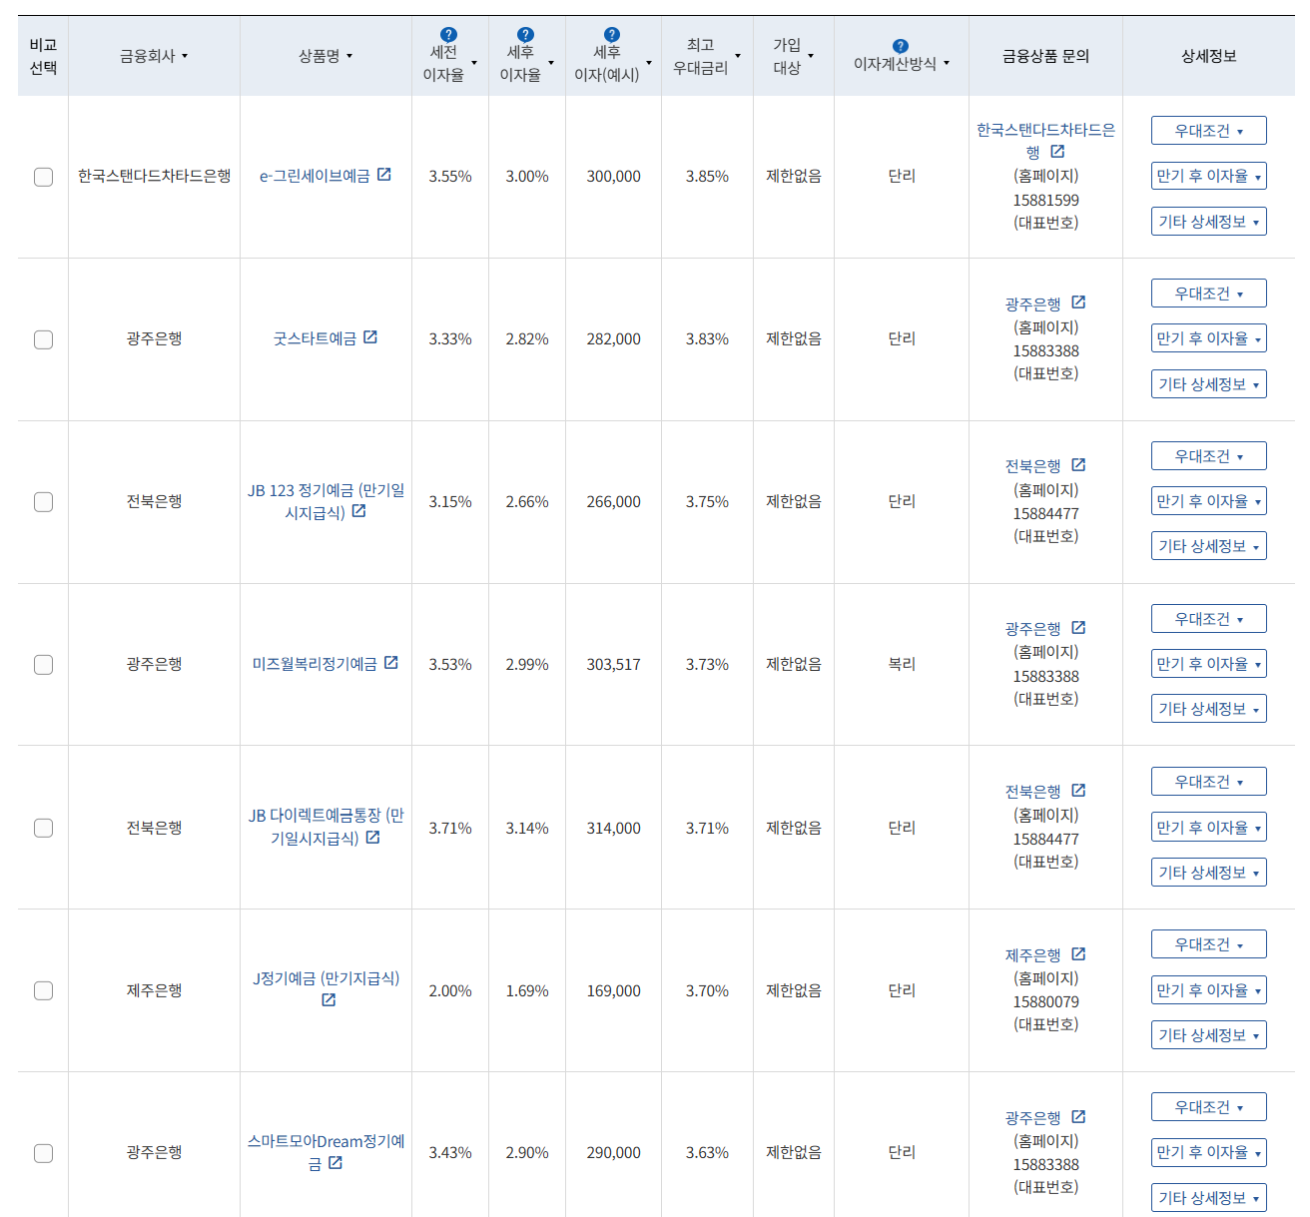The width and height of the screenshot is (1310, 1217).
Task: Click phone number 15881599
Action: 1045,200
